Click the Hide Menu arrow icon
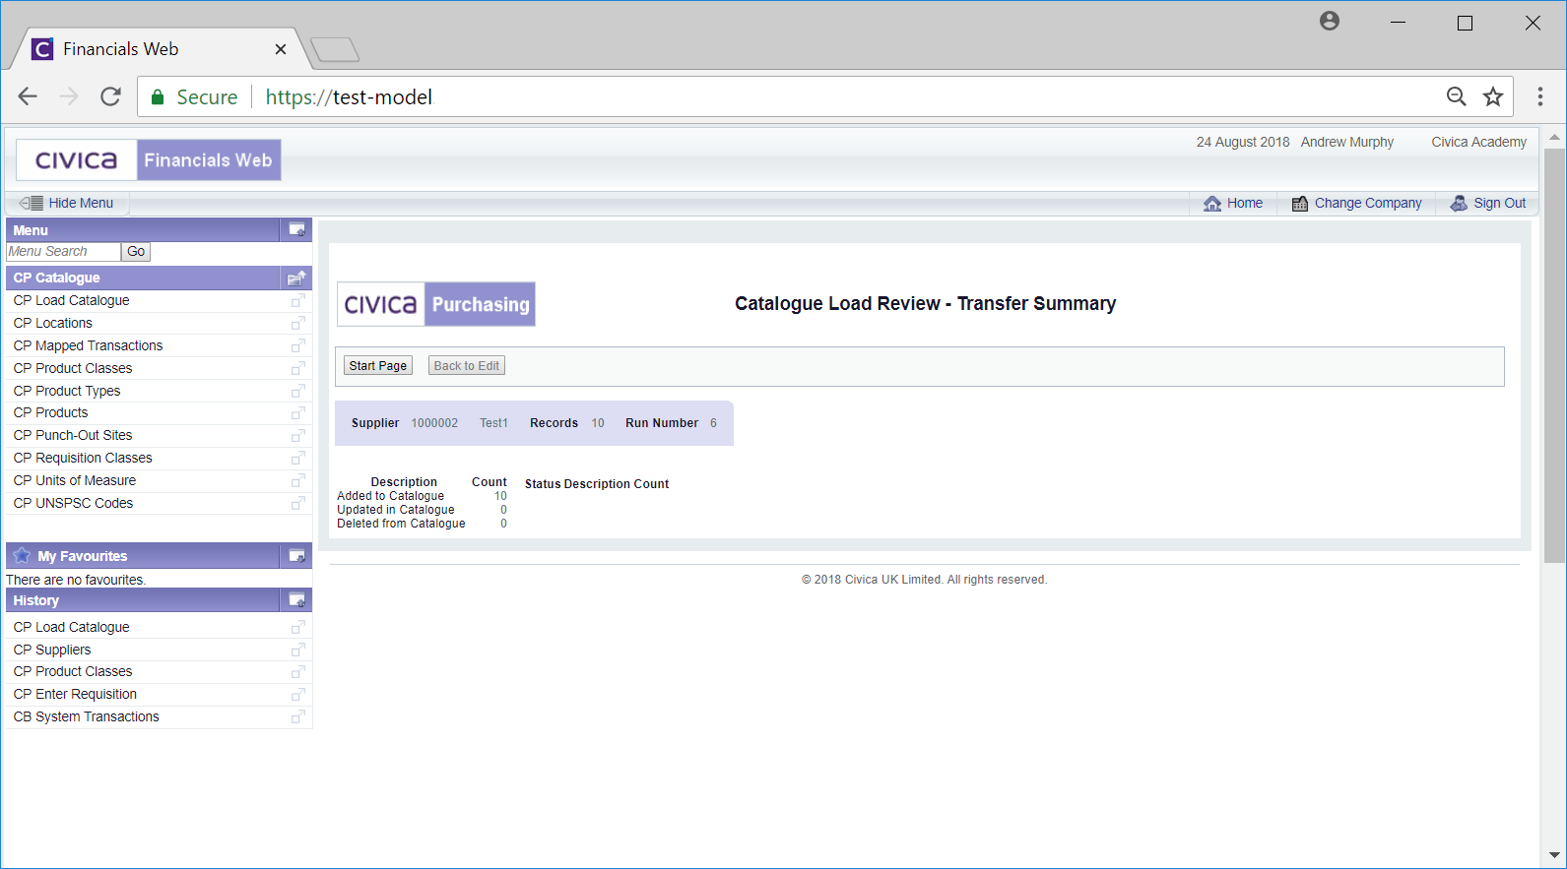This screenshot has height=869, width=1567. 31,203
